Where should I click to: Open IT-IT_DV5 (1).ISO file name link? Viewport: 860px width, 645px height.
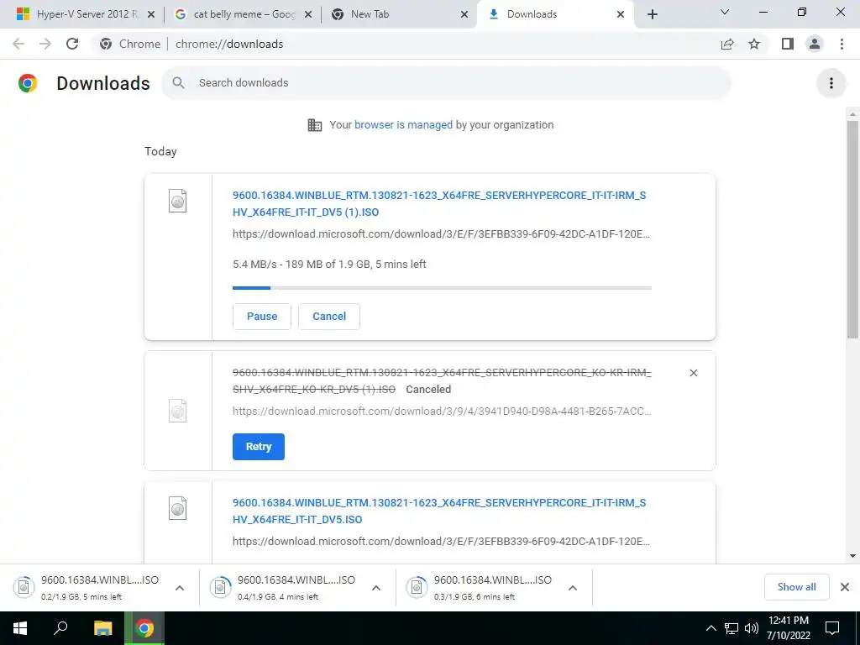(439, 203)
